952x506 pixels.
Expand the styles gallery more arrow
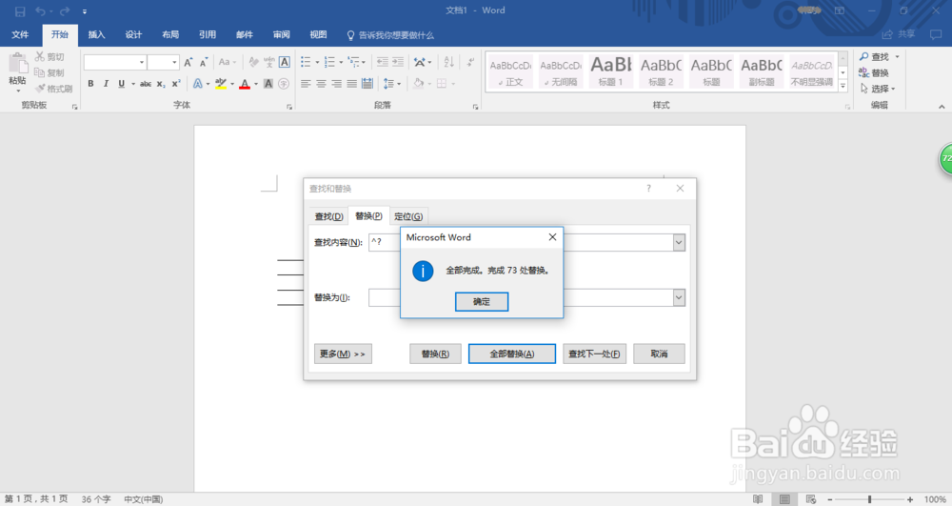coord(843,87)
